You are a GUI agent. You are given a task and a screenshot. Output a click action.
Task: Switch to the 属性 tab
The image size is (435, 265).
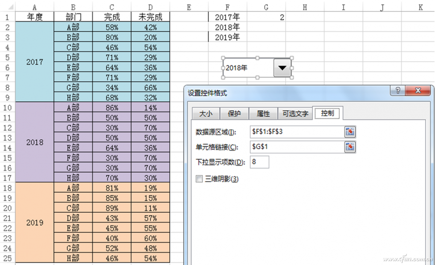(x=263, y=114)
